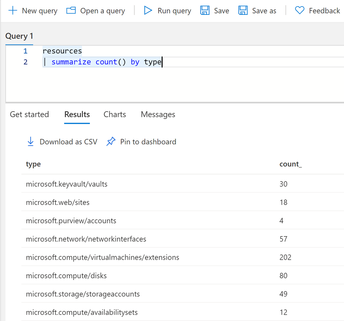Select microsoft.compute/virtualmachines/extensions row
344x321 pixels.
coord(183,257)
